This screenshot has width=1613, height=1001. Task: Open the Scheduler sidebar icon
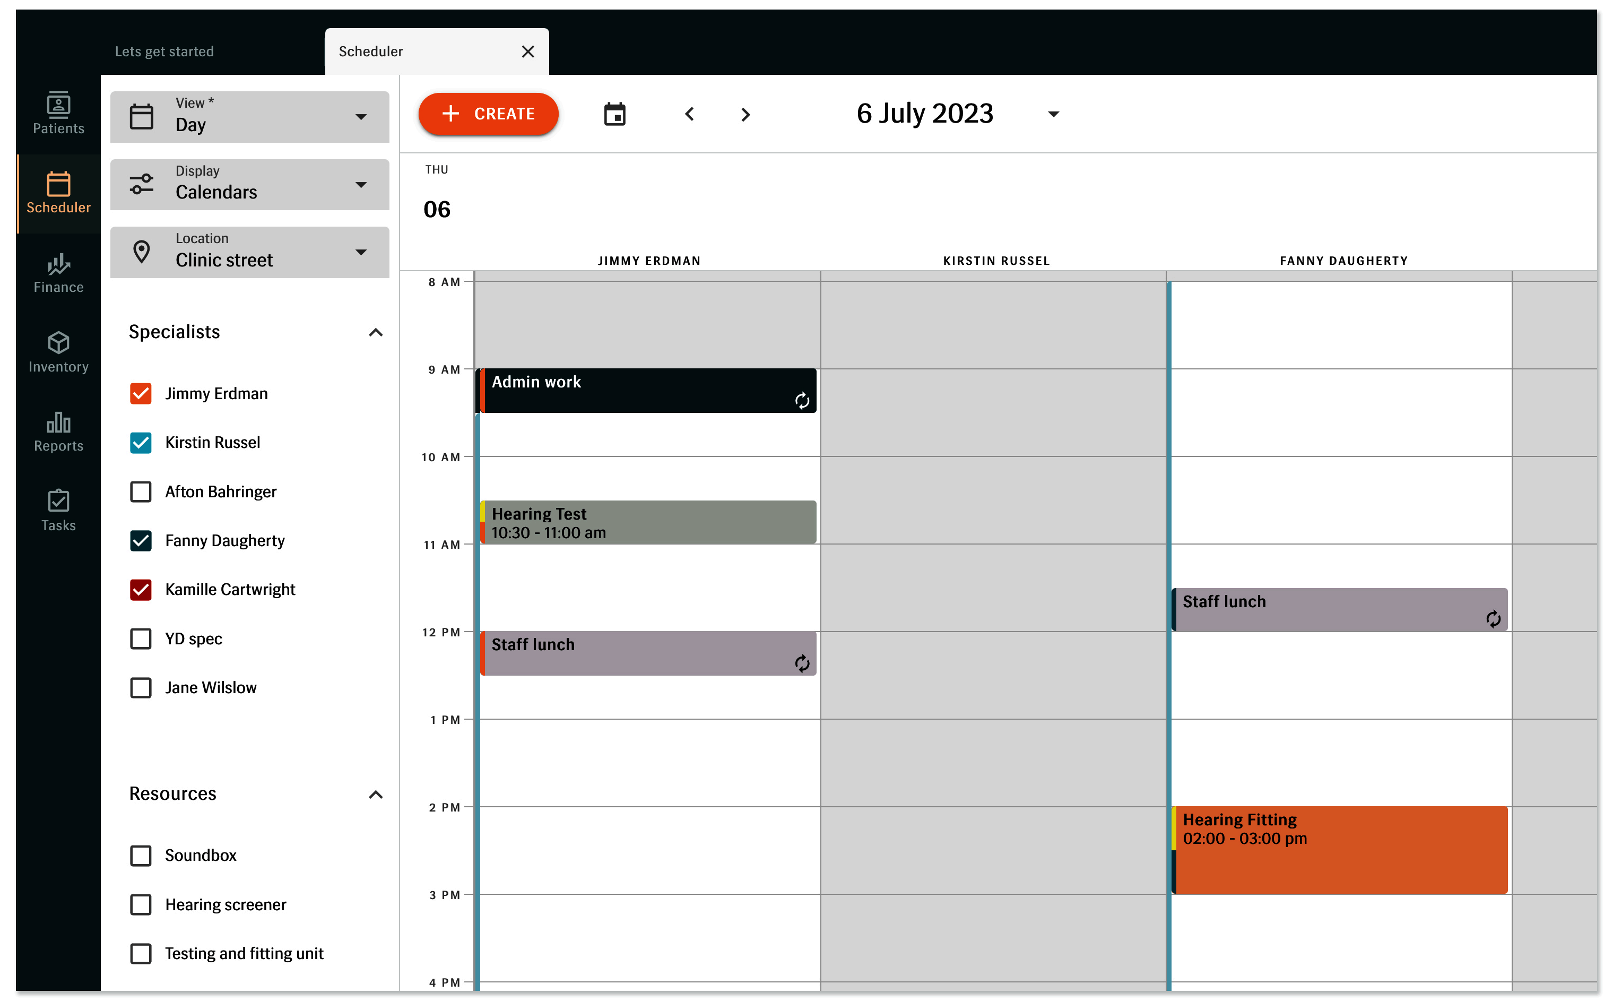58,193
